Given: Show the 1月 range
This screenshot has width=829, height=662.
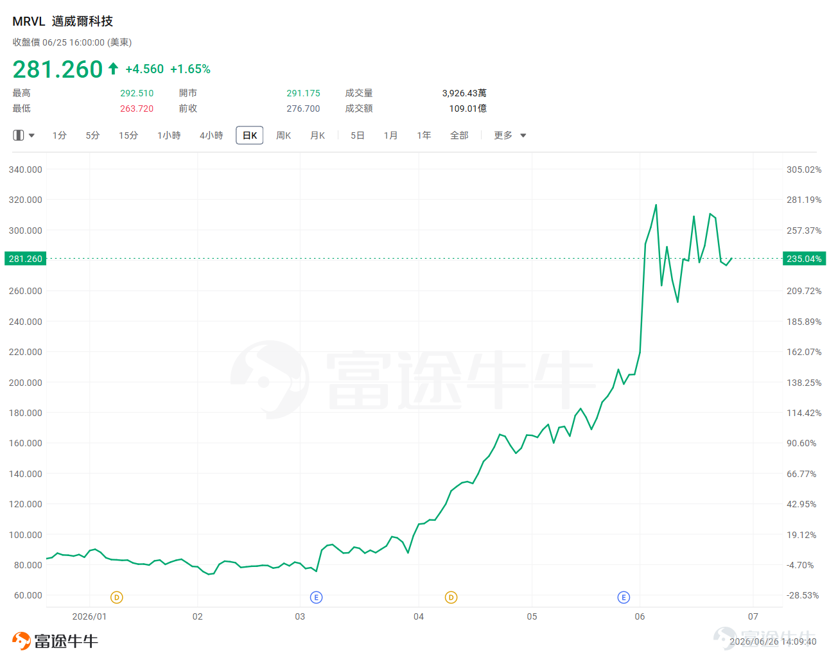Looking at the screenshot, I should 390,135.
